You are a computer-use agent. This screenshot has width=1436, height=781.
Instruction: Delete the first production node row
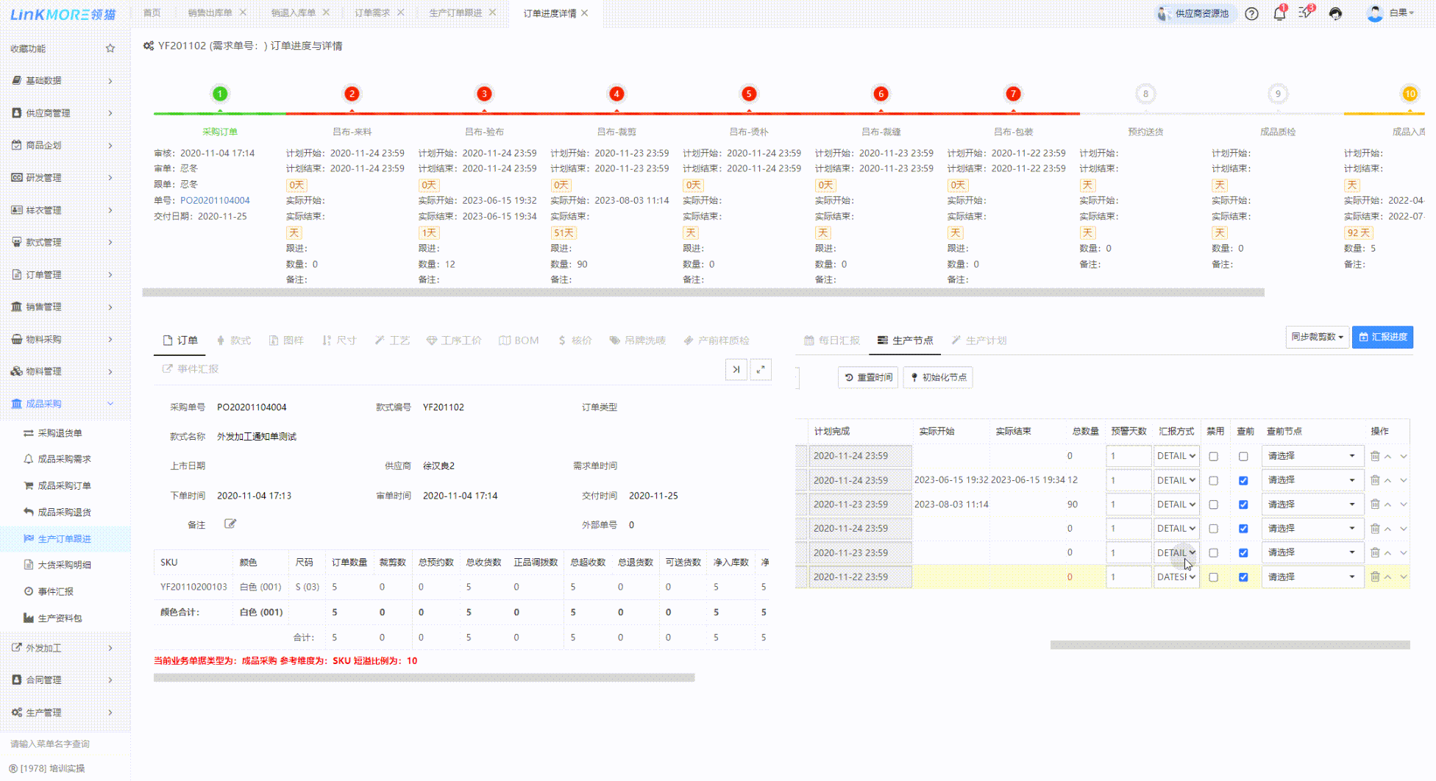[1374, 456]
